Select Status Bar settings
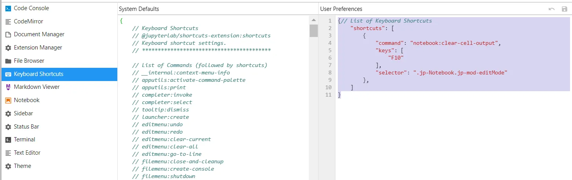The height and width of the screenshot is (180, 572). pos(26,127)
